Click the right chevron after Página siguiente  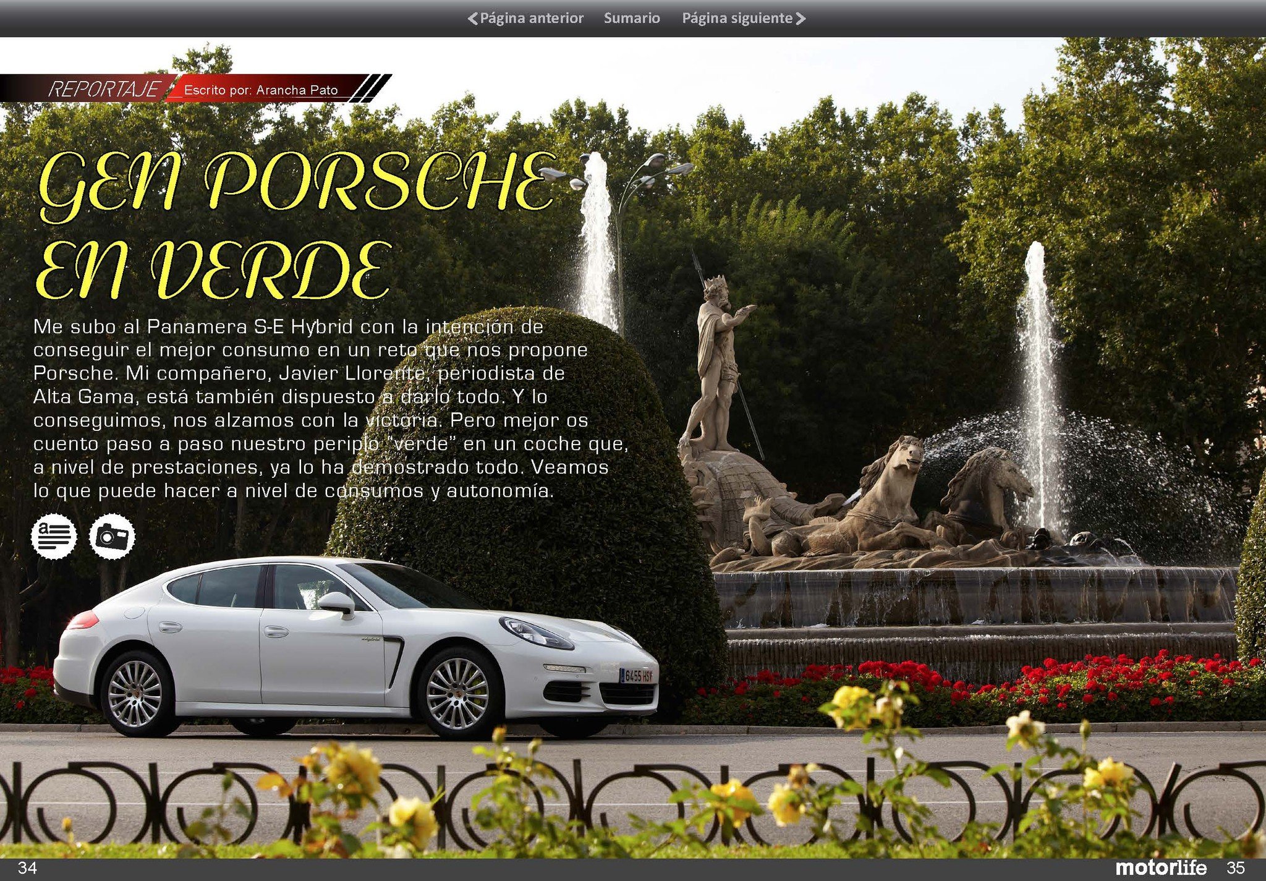[801, 19]
